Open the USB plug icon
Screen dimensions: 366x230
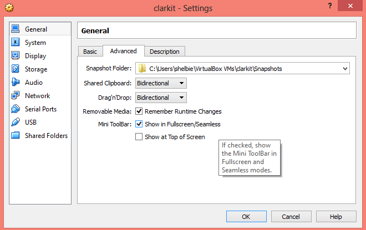(16, 122)
